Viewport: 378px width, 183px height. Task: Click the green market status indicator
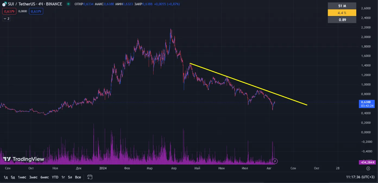coord(68,4)
